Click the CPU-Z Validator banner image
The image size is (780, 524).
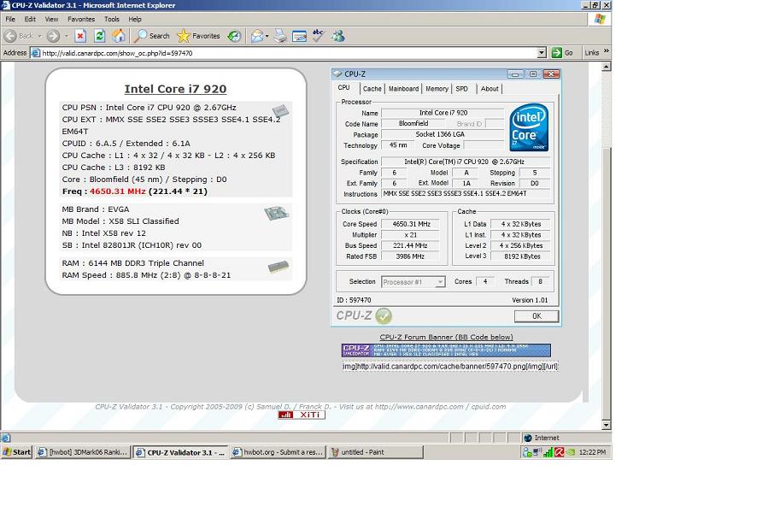[446, 350]
